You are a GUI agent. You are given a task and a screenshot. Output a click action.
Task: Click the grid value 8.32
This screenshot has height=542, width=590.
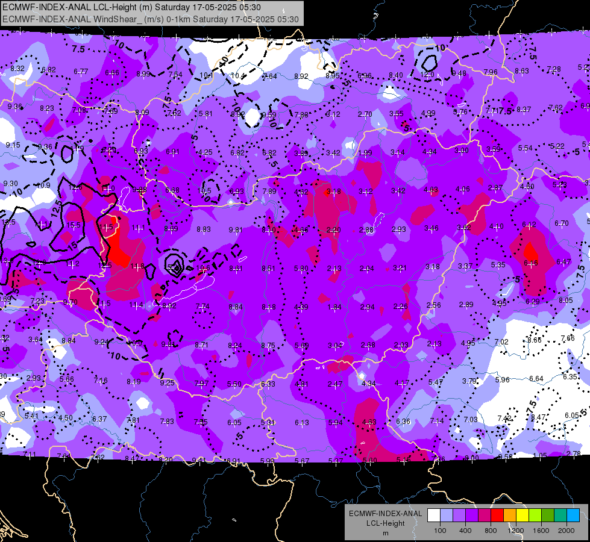17,69
